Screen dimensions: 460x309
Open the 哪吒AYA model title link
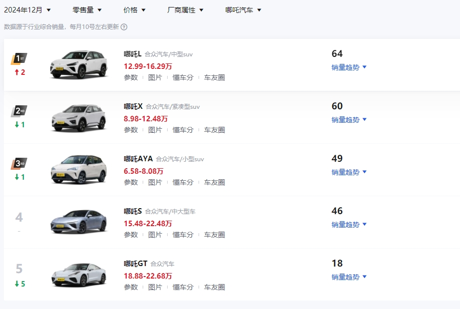(138, 159)
